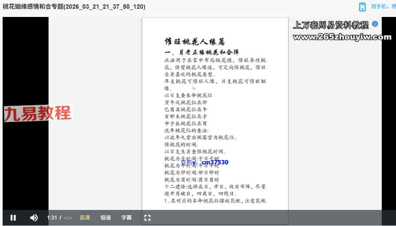Image resolution: width=396 pixels, height=226 pixels.
Task: Open the 用手机 link at top right
Action: [x=383, y=7]
